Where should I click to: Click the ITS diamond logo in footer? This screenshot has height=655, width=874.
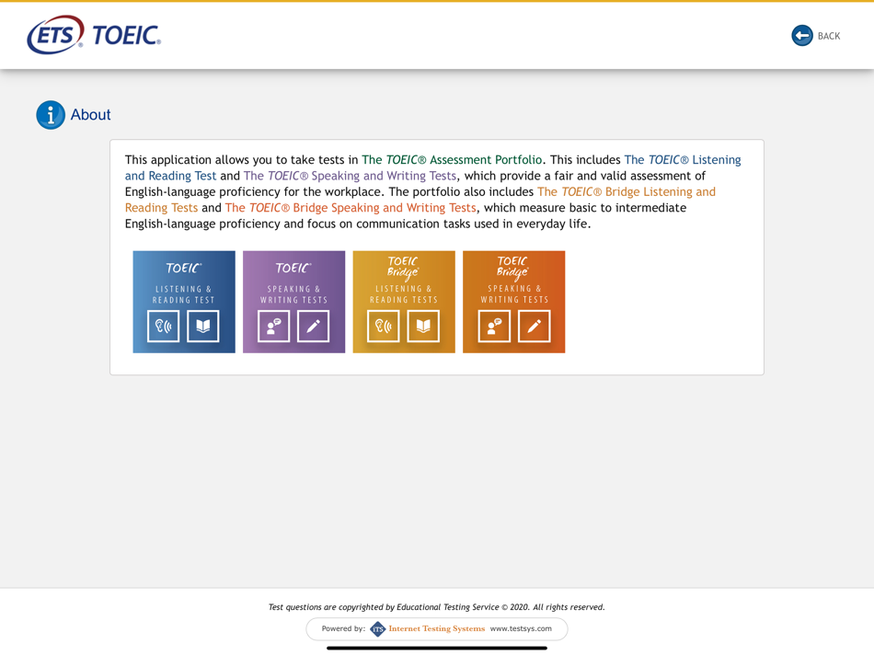378,629
